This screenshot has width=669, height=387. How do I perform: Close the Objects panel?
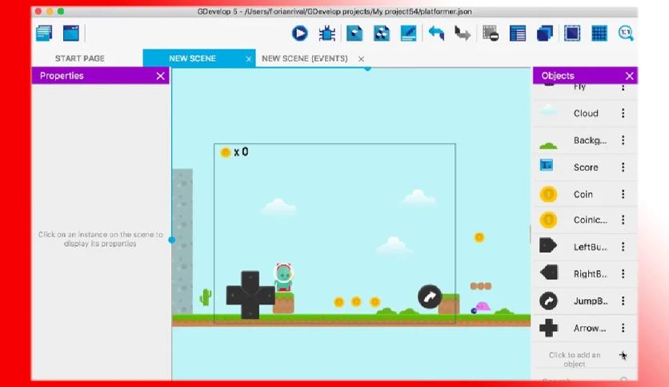pos(629,76)
